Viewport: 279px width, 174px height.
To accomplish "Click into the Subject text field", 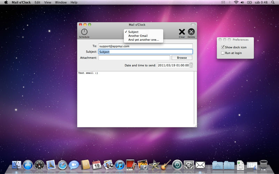I will point(145,52).
